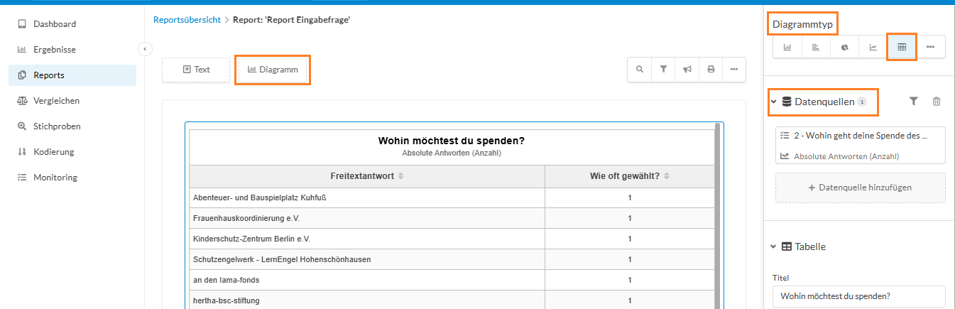Select the horizontal bar chart diagram type
The height and width of the screenshot is (309, 955).
pos(816,47)
